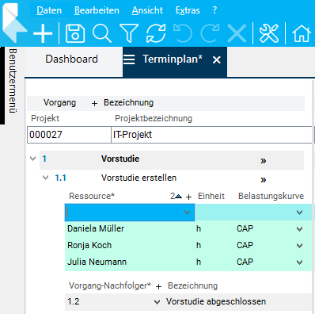Open the Extras menu
315x314 pixels.
coord(188,10)
